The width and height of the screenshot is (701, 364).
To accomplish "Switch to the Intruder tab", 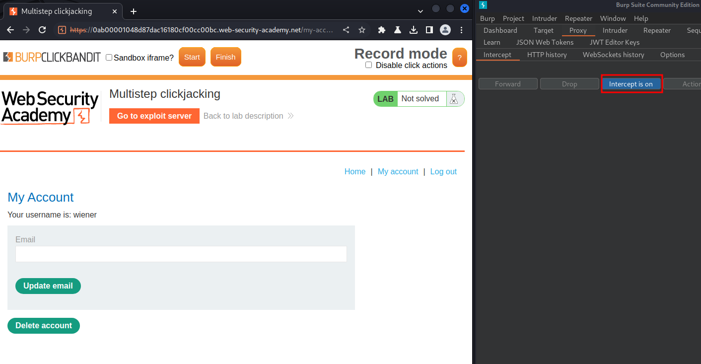I will pyautogui.click(x=615, y=30).
